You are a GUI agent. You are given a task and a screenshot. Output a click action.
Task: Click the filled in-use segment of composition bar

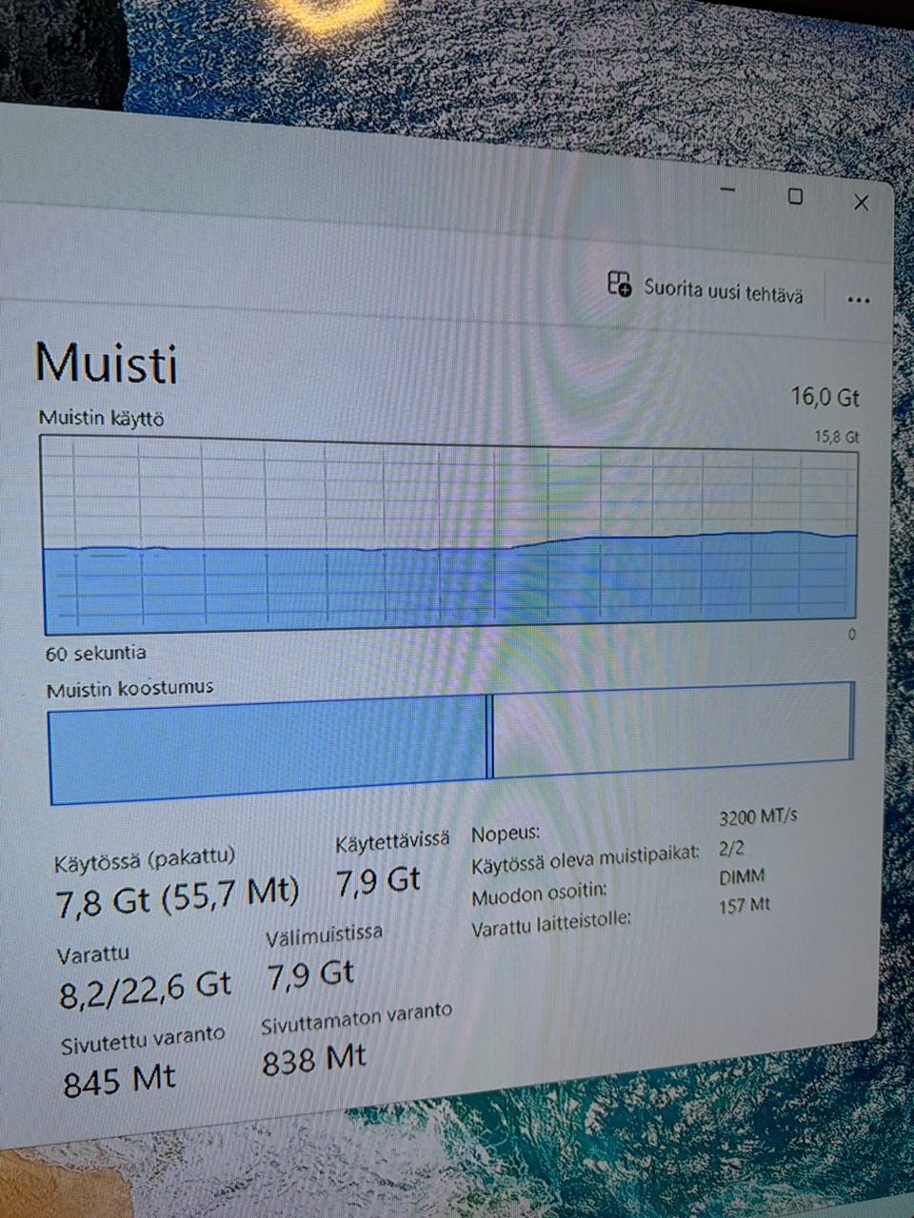click(x=268, y=749)
